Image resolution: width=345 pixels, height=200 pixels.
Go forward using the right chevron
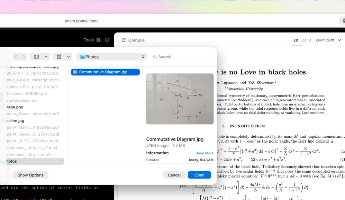(x=24, y=57)
